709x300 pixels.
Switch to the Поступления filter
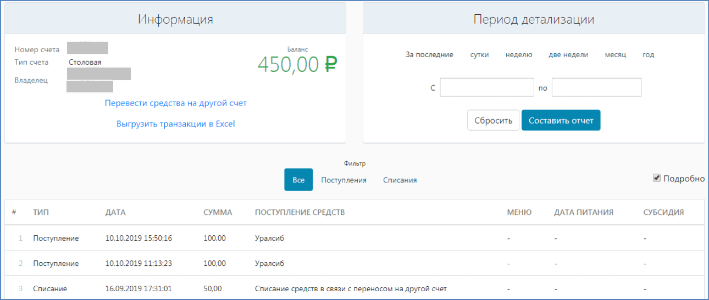[x=344, y=180]
